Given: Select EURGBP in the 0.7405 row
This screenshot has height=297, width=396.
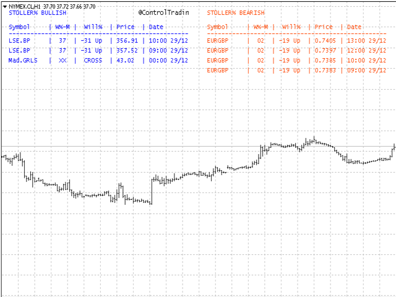Looking at the screenshot, I should click(217, 41).
